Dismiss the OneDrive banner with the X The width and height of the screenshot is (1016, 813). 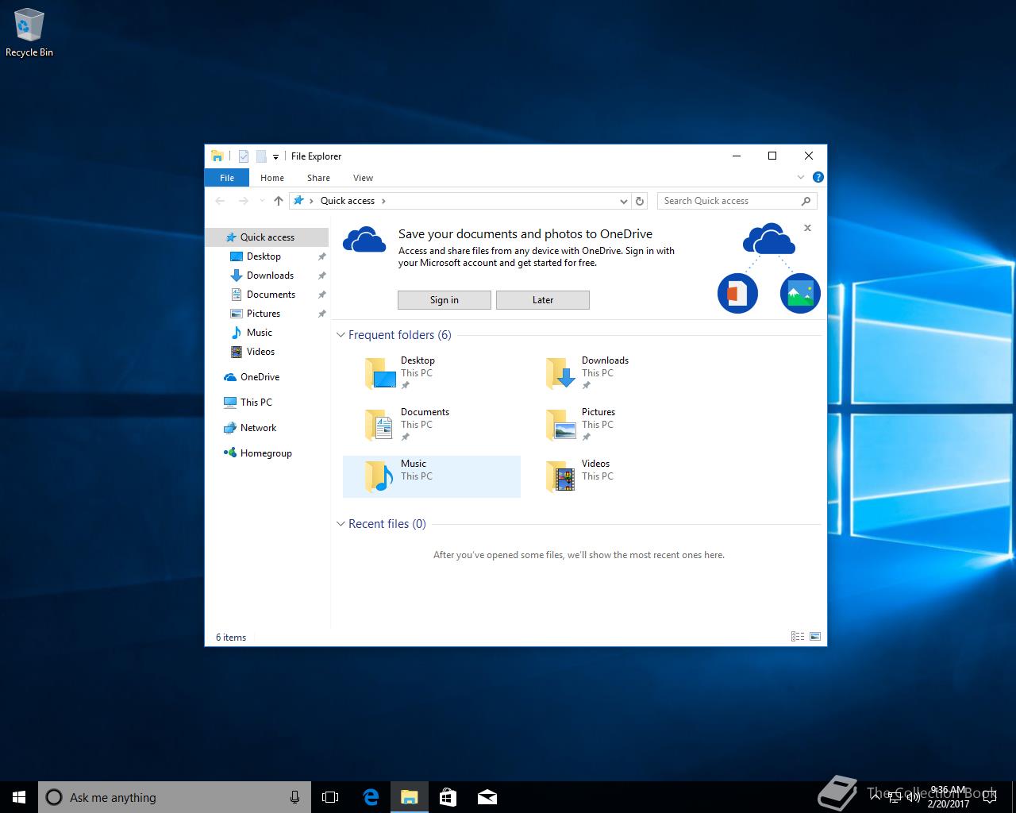click(807, 228)
